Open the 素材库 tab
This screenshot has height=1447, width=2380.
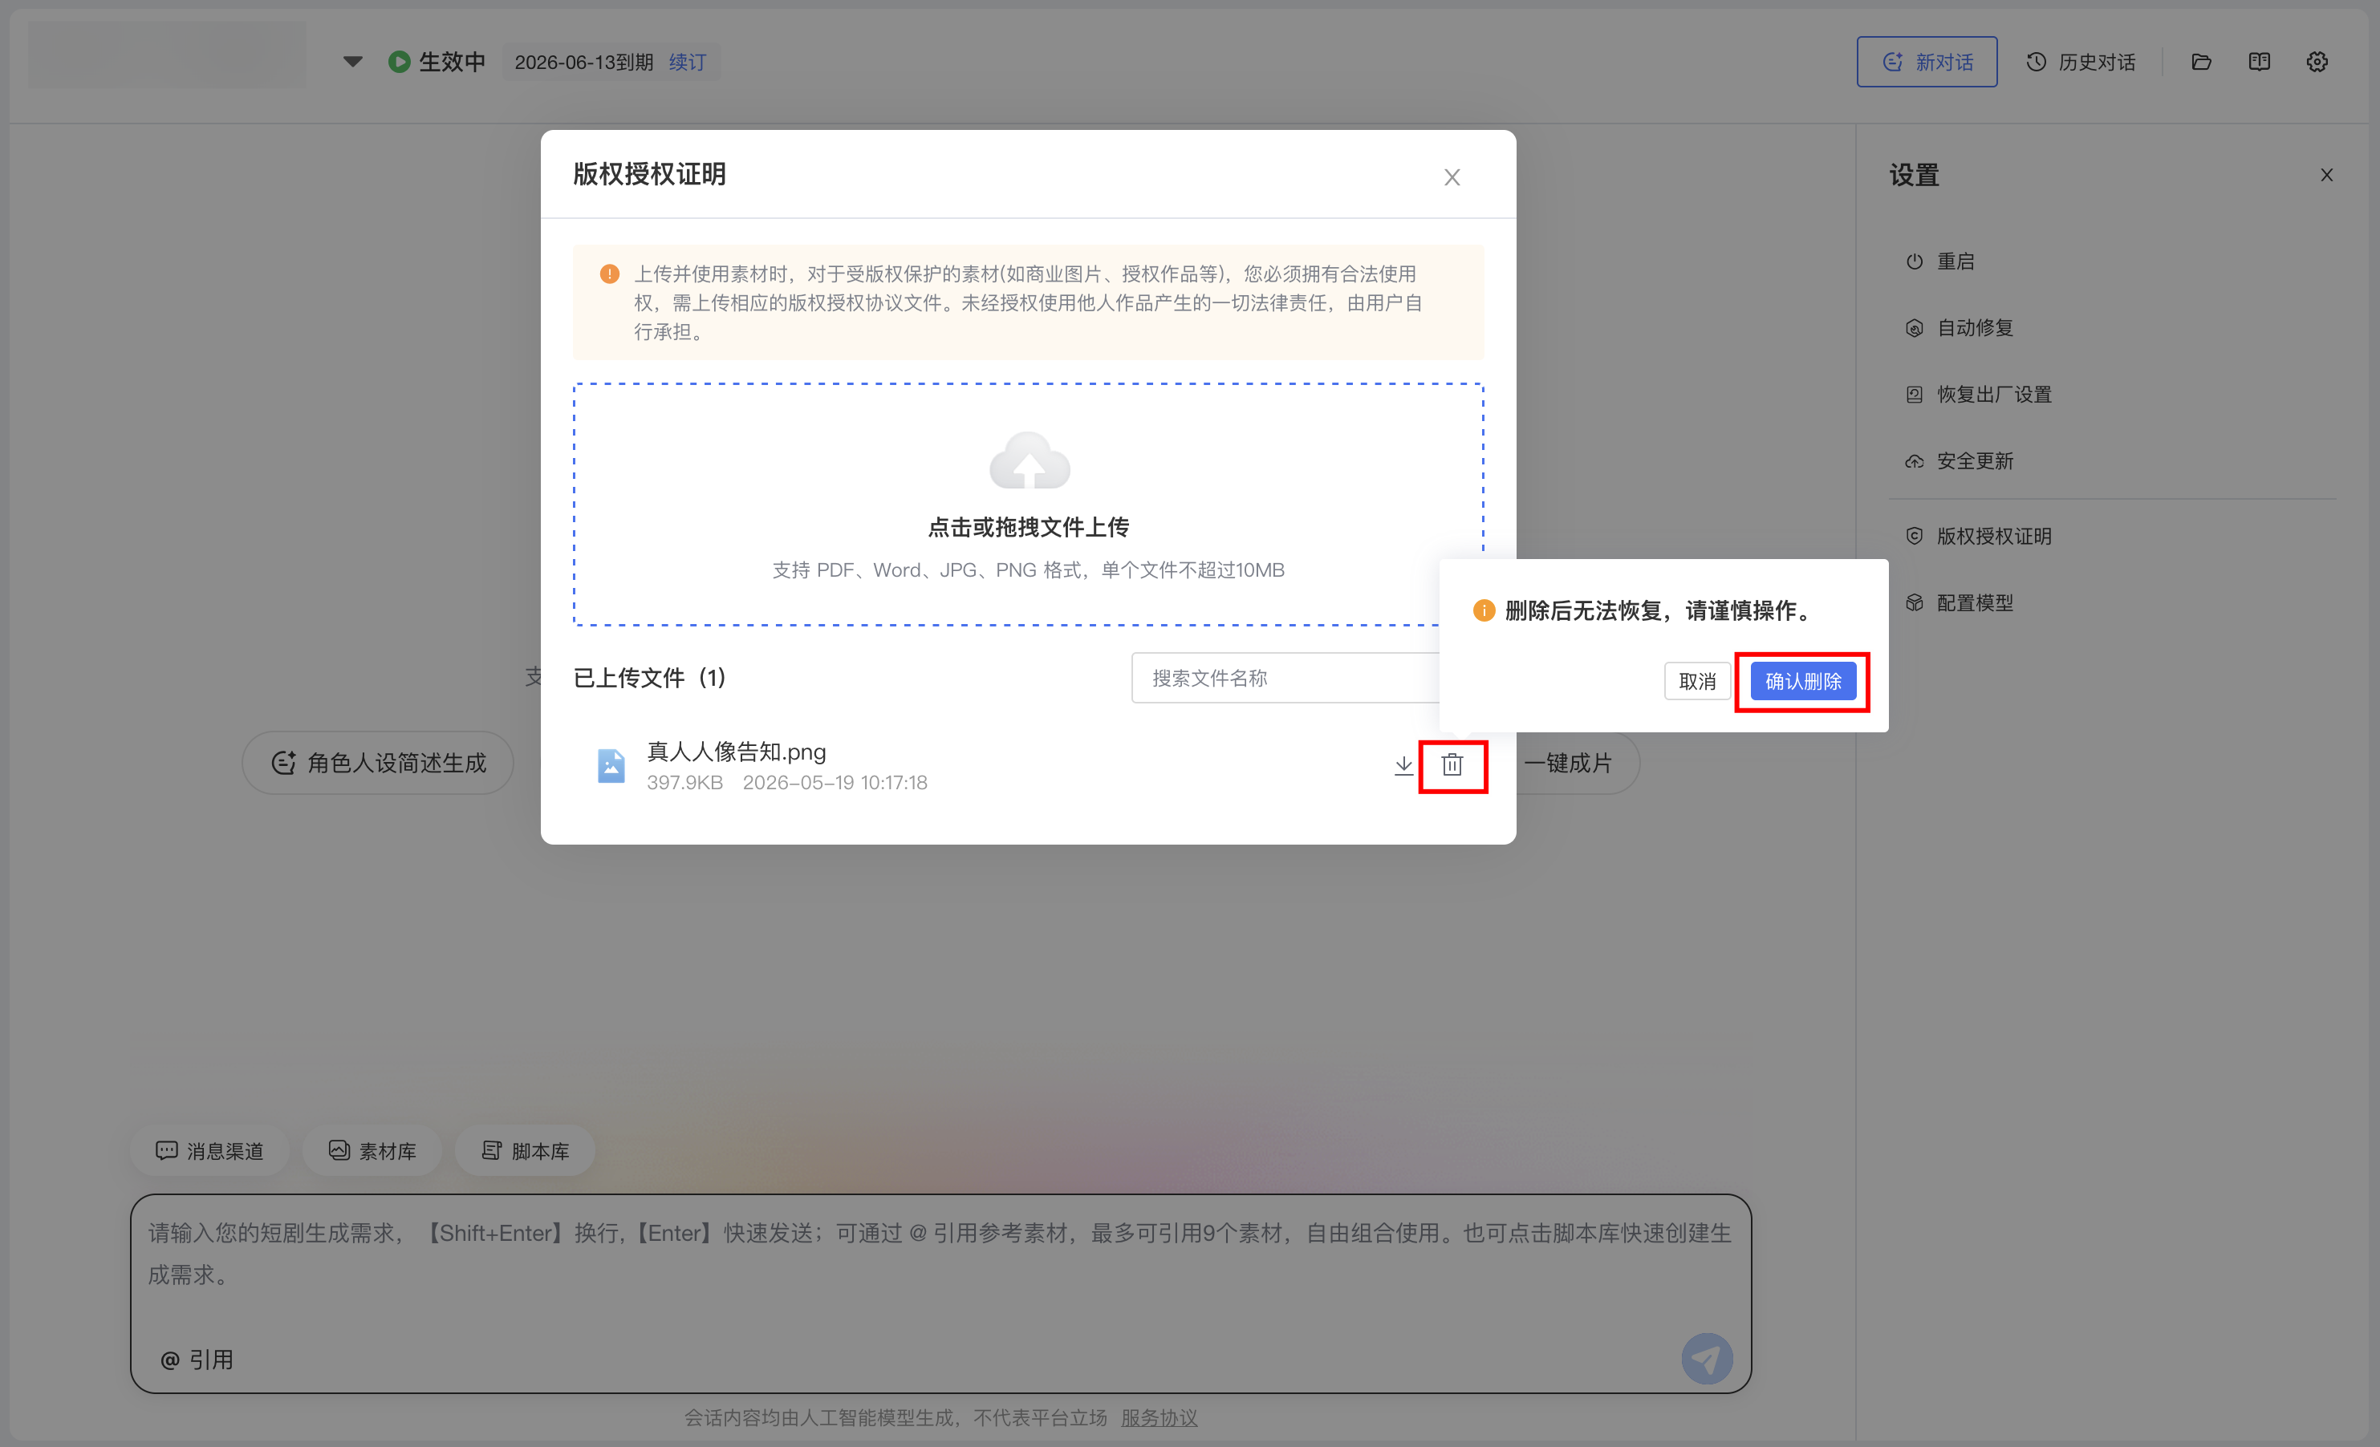[373, 1151]
